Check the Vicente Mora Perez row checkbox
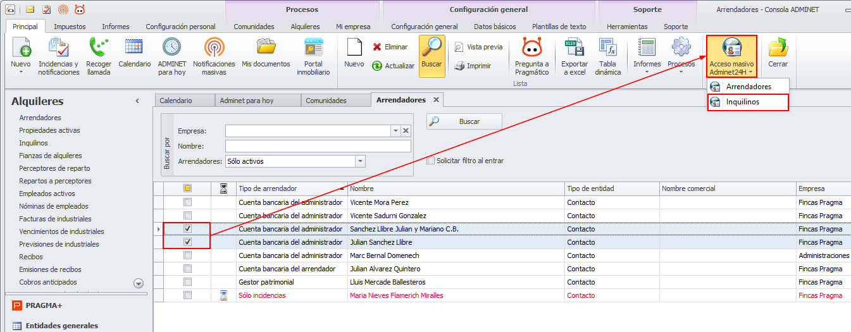The image size is (851, 332). [187, 202]
